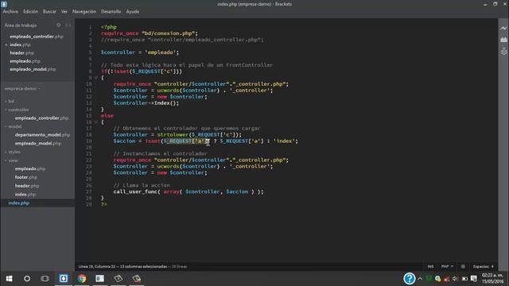Click 'Área de trabajo' header

(x=21, y=25)
